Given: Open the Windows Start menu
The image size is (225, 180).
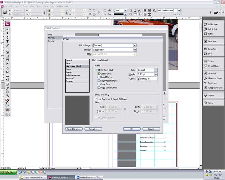Looking at the screenshot, I should pos(8,172).
